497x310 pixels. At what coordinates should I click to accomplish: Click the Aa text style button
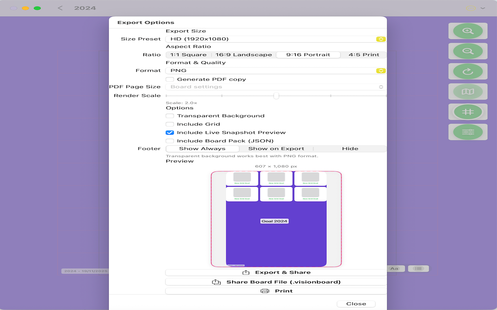394,269
